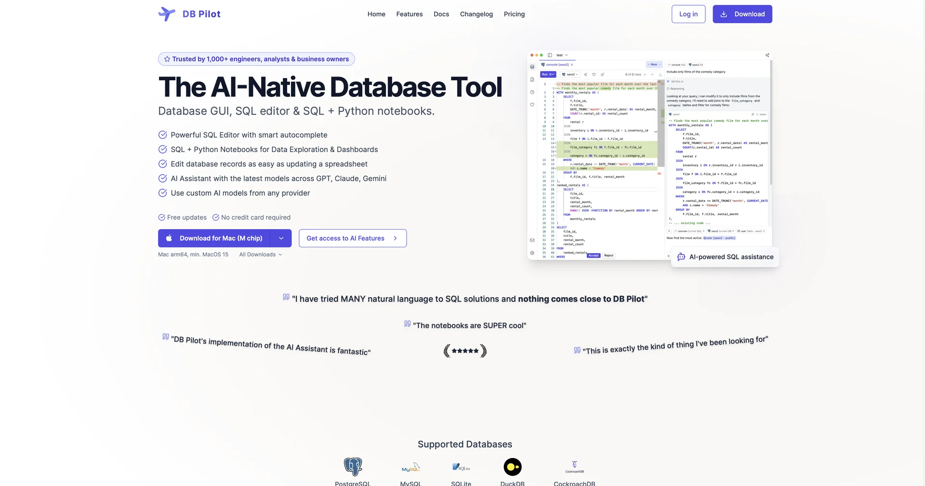Click the AI-powered SQL assistance chat icon

pos(681,257)
